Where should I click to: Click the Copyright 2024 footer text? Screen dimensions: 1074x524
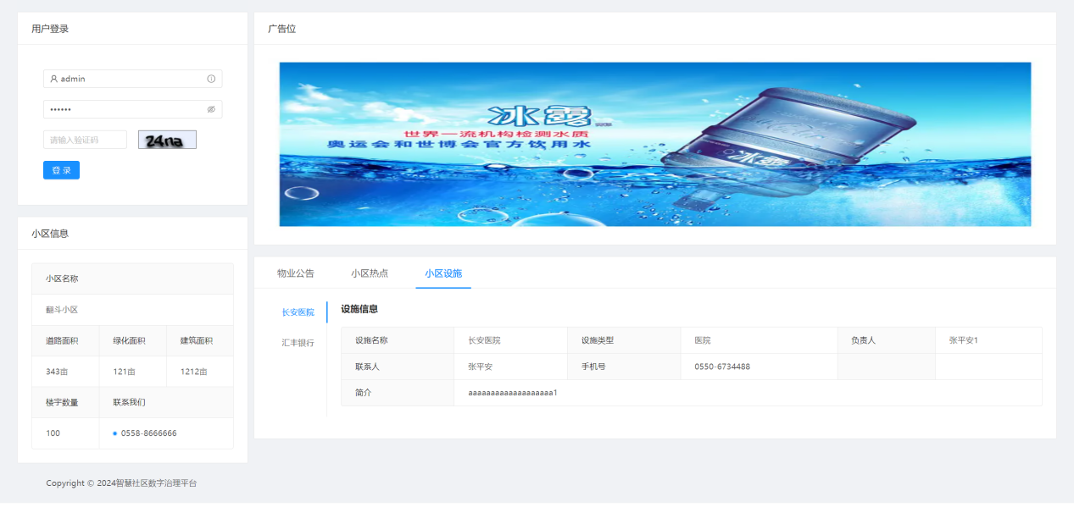point(121,483)
